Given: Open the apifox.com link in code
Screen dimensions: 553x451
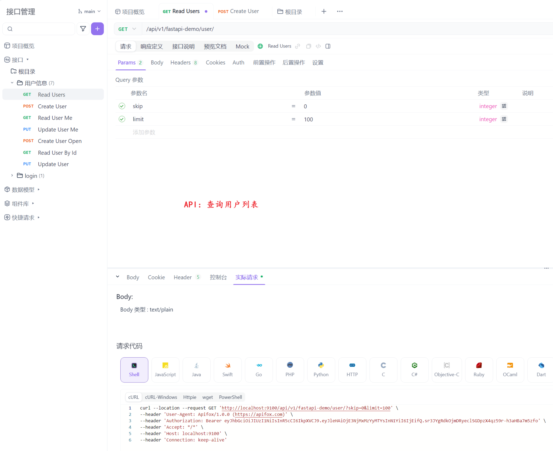Looking at the screenshot, I should (259, 414).
